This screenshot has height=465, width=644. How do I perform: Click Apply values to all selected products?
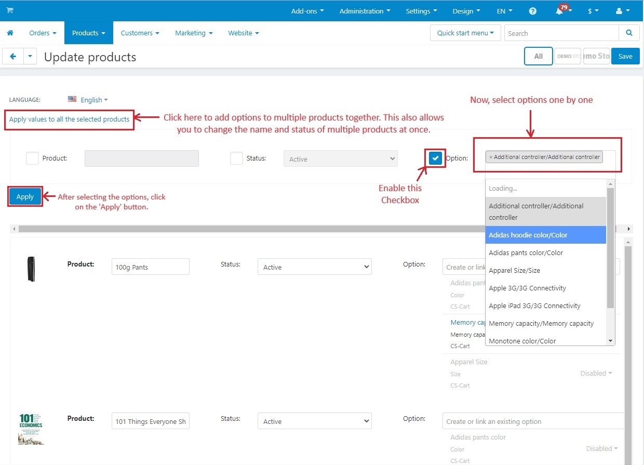69,119
